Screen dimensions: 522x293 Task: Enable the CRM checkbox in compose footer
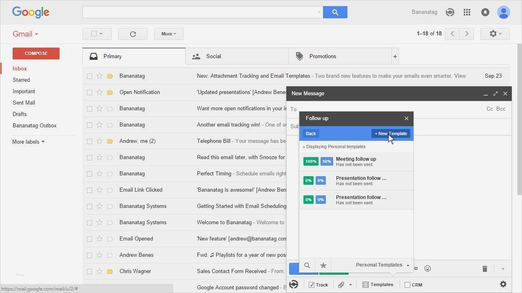[407, 284]
